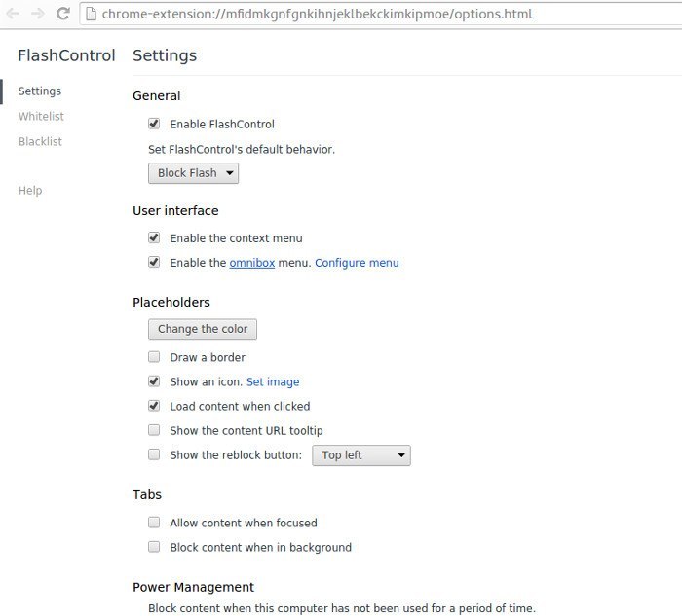Enable Allow content when focused
The width and height of the screenshot is (682, 616).
(154, 523)
